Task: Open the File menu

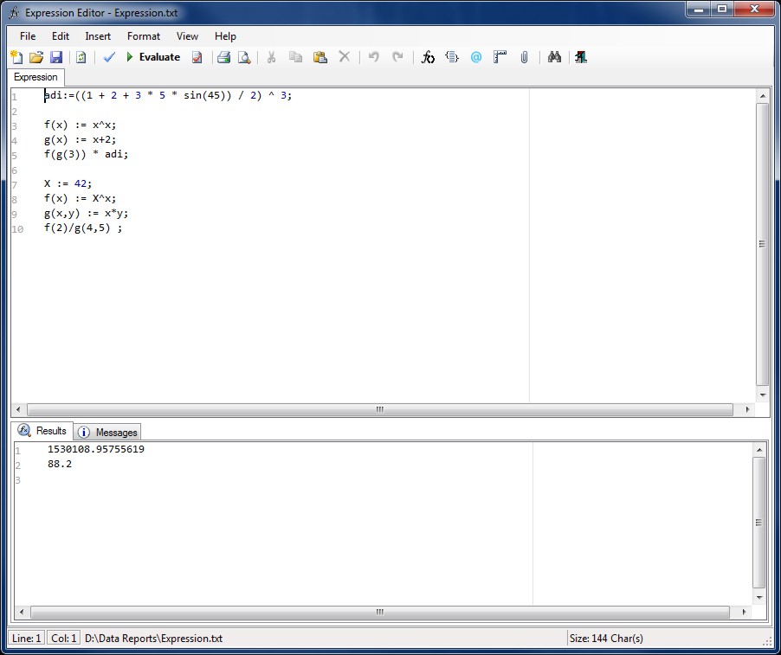Action: (x=28, y=36)
